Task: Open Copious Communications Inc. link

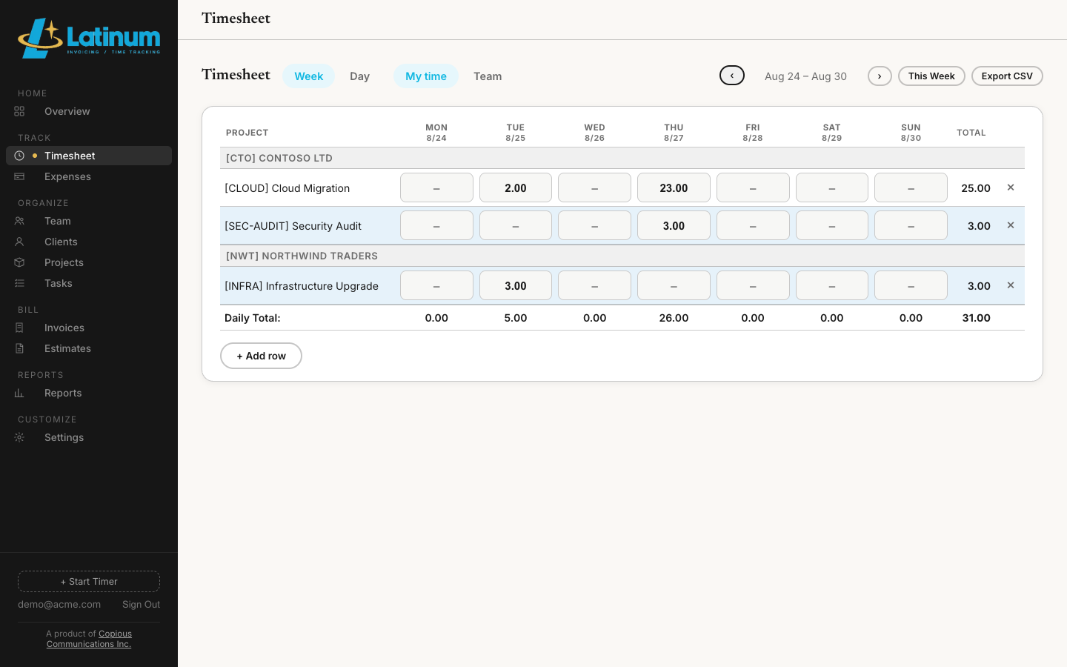Action: click(89, 639)
